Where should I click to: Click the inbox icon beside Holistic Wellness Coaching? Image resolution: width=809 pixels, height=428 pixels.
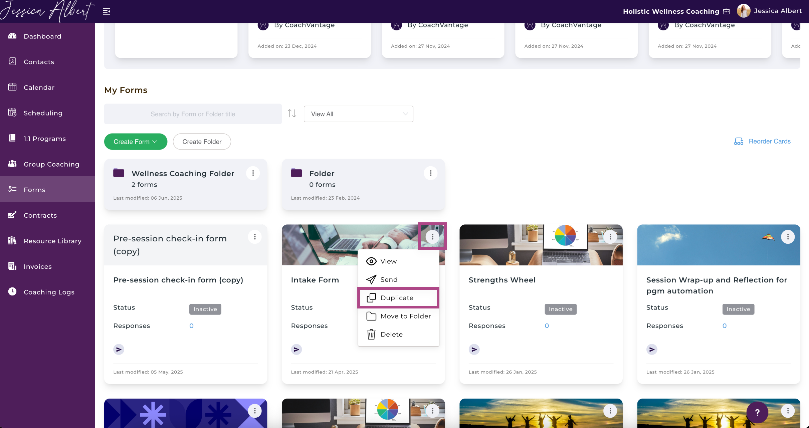727,11
